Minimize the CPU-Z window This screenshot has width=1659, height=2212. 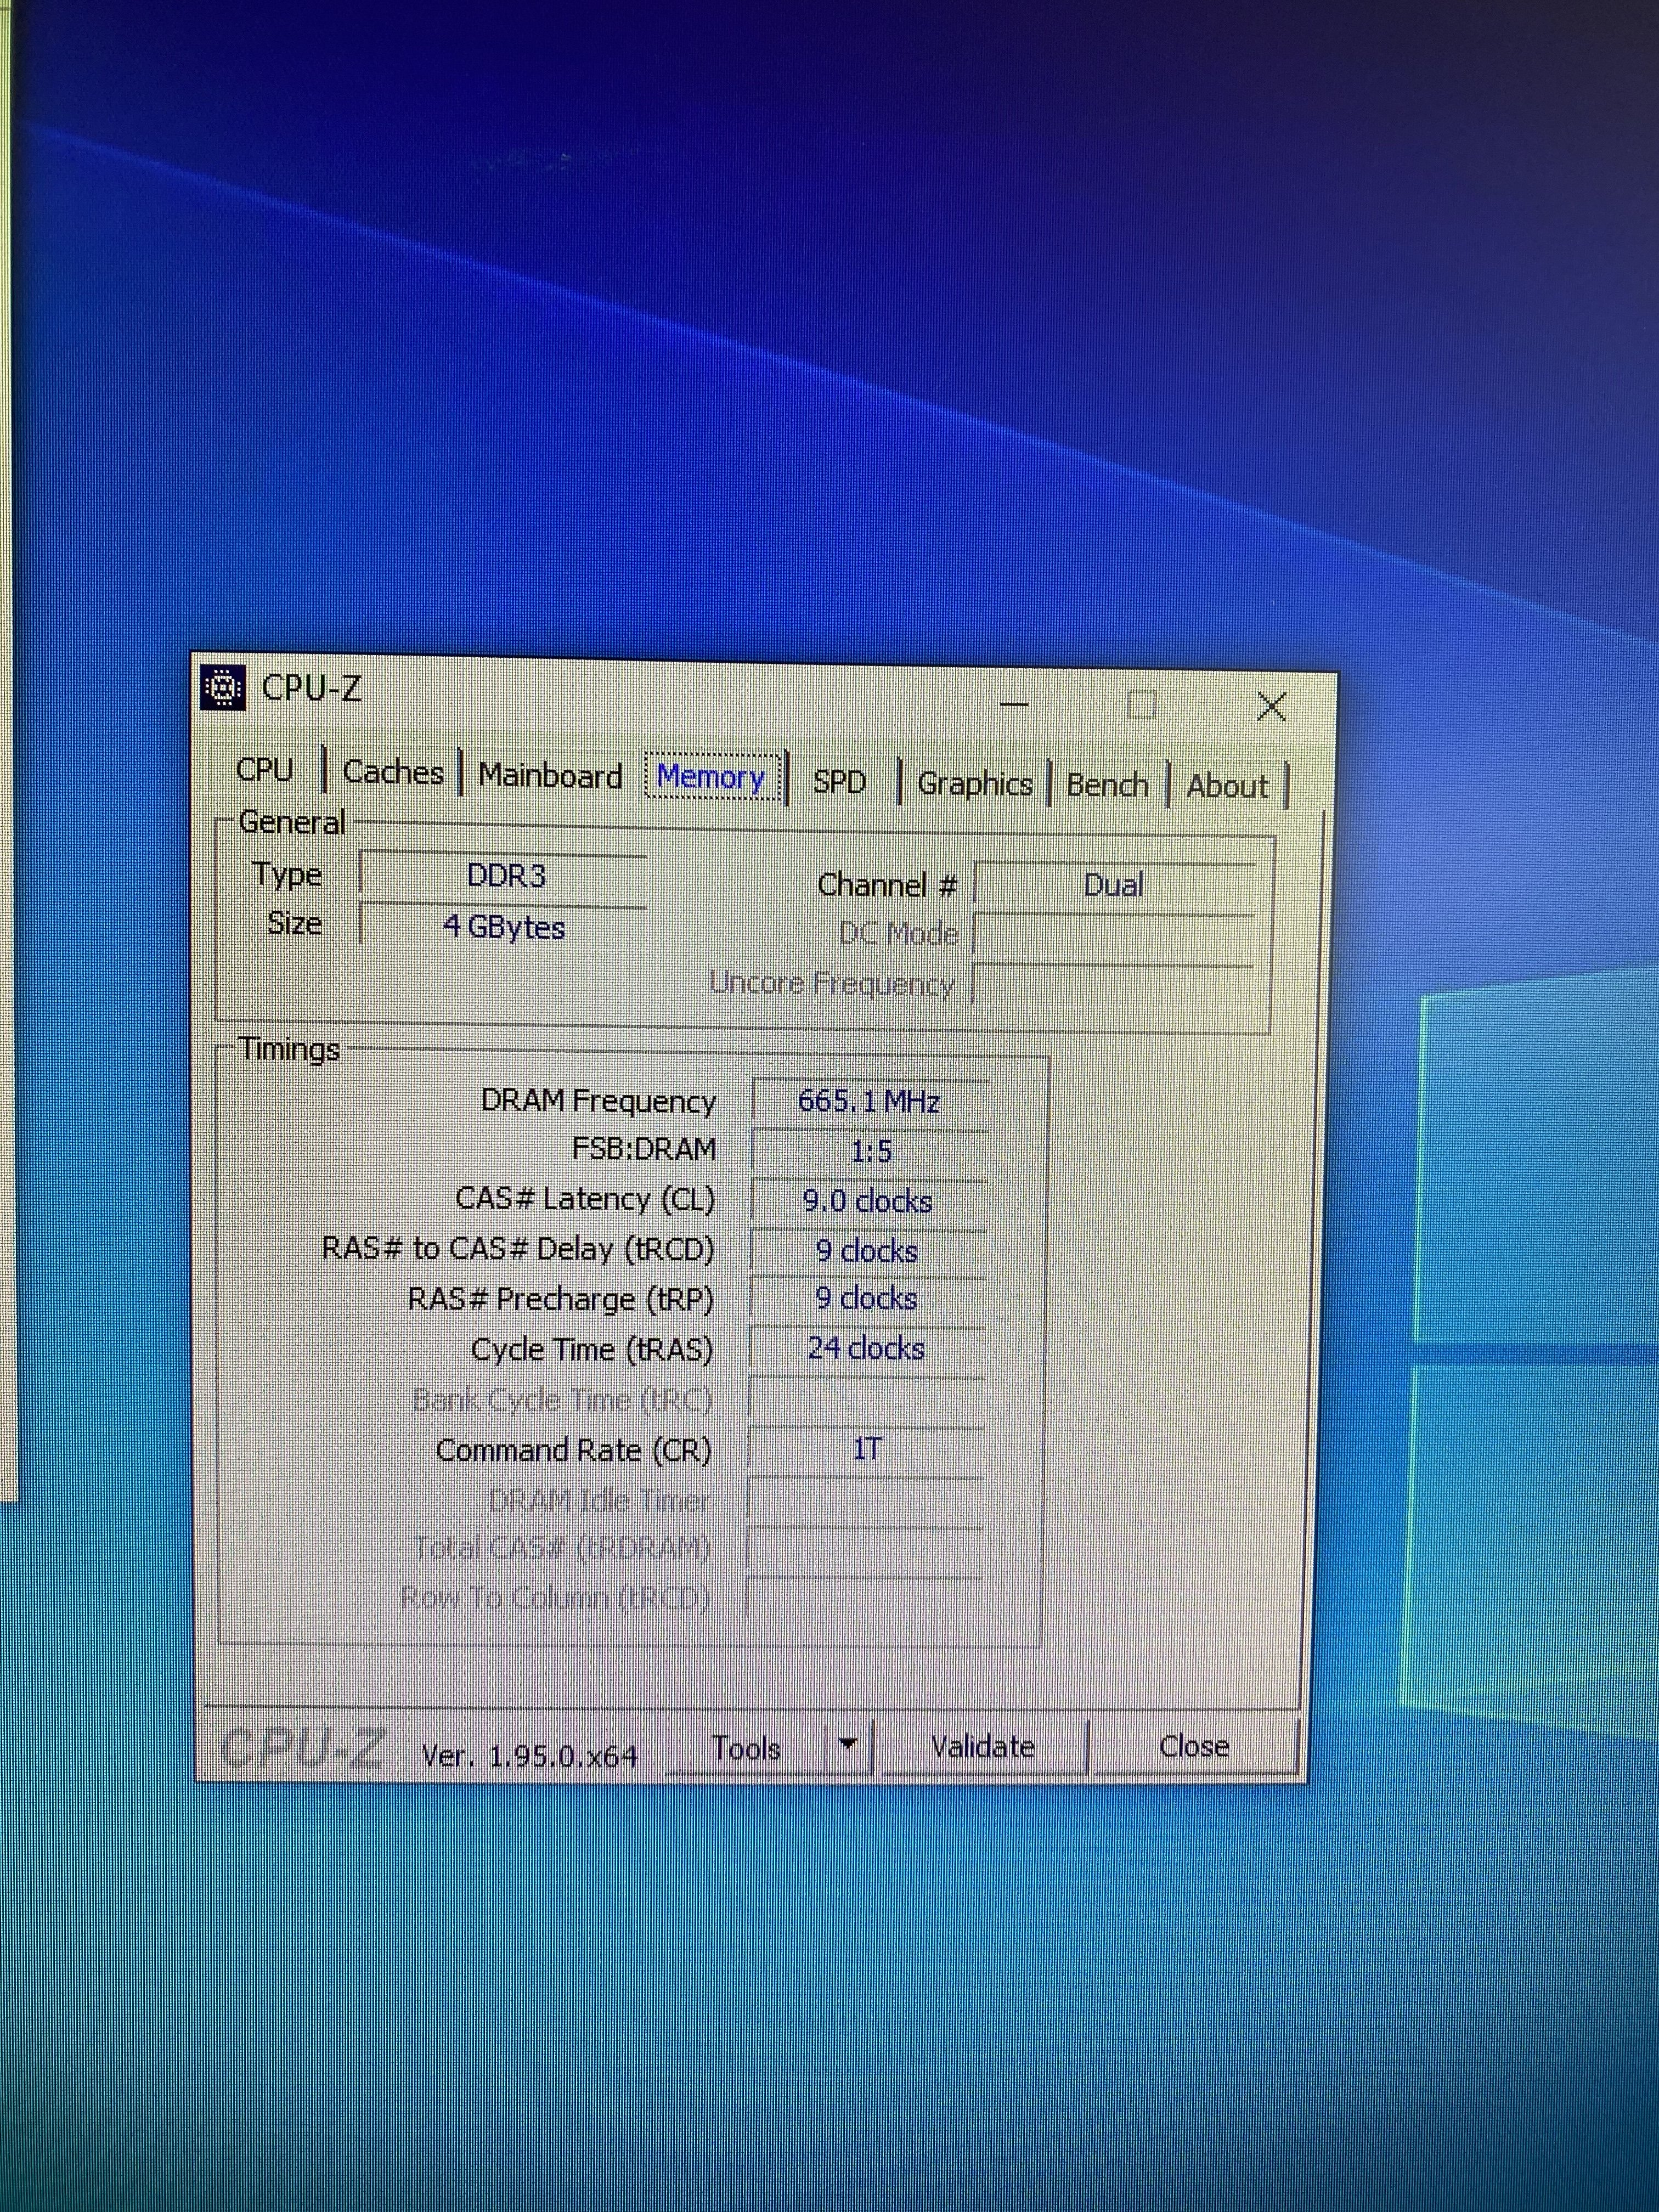[1014, 704]
